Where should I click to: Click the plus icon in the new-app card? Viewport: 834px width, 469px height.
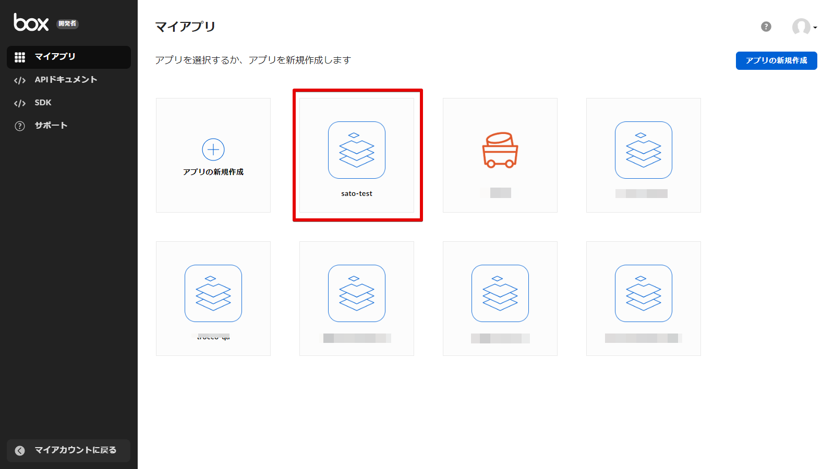tap(213, 150)
